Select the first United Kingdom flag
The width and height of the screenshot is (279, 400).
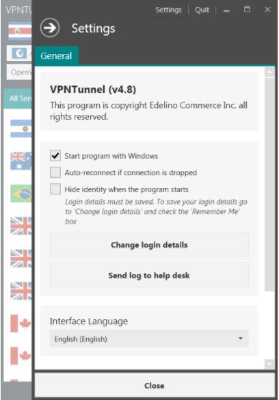21,226
